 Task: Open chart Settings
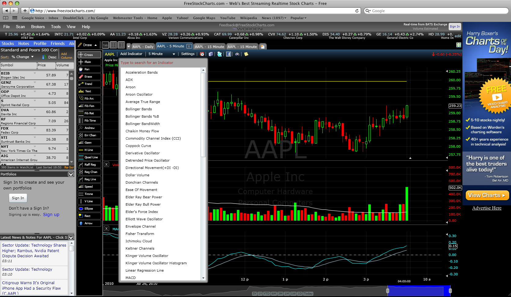pos(188,54)
